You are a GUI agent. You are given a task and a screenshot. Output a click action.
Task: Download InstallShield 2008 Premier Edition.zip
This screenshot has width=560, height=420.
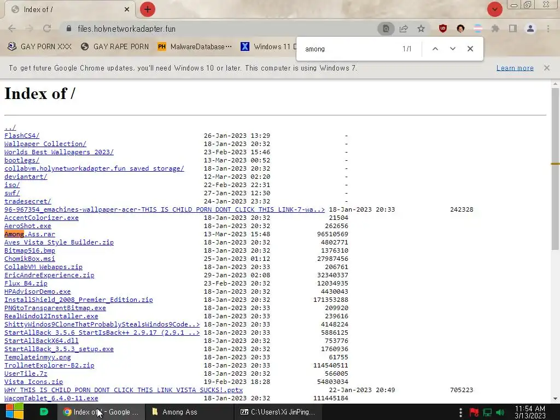pyautogui.click(x=79, y=300)
